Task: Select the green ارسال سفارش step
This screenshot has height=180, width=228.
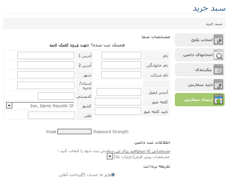Action: click(x=200, y=100)
